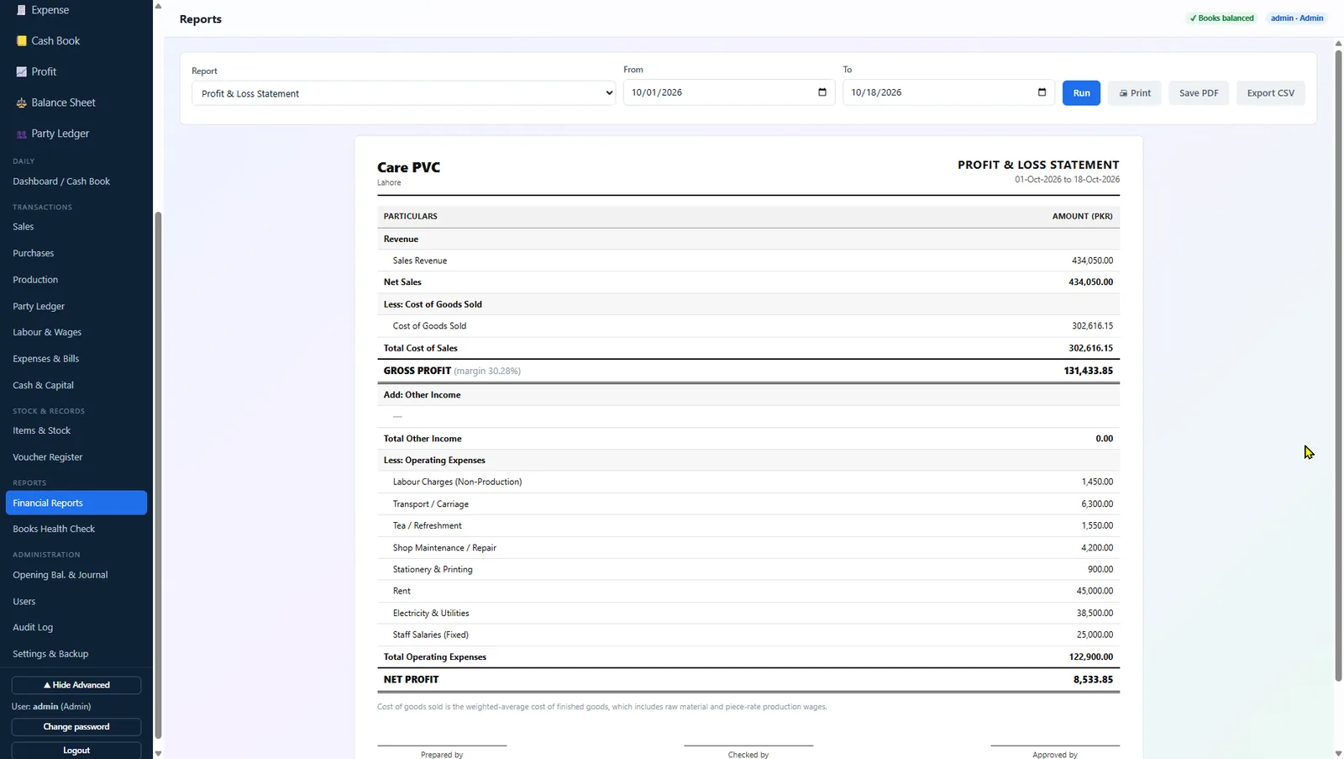Export the report to CSV

coord(1270,93)
